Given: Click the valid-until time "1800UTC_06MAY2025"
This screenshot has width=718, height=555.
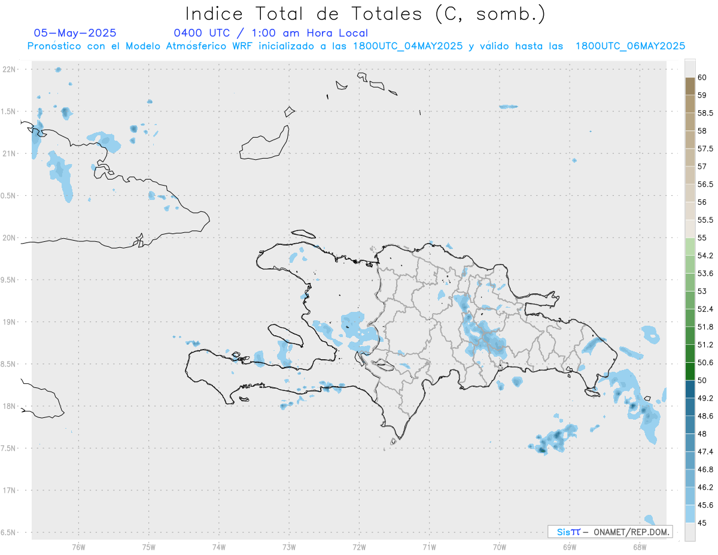Looking at the screenshot, I should click(x=630, y=46).
